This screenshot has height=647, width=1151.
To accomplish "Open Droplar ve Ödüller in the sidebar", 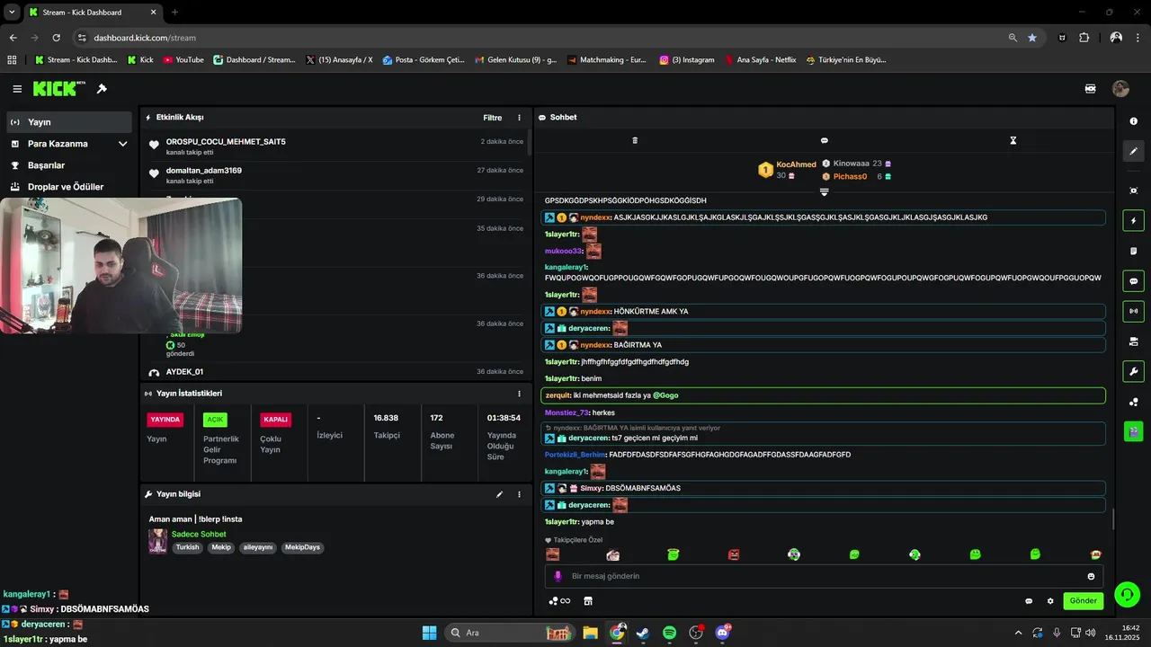I will click(67, 187).
